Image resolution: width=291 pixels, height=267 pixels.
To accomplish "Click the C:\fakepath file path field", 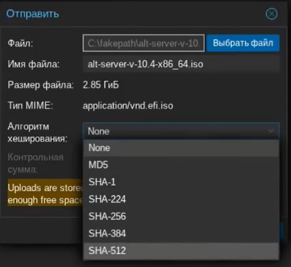I will click(x=143, y=43).
